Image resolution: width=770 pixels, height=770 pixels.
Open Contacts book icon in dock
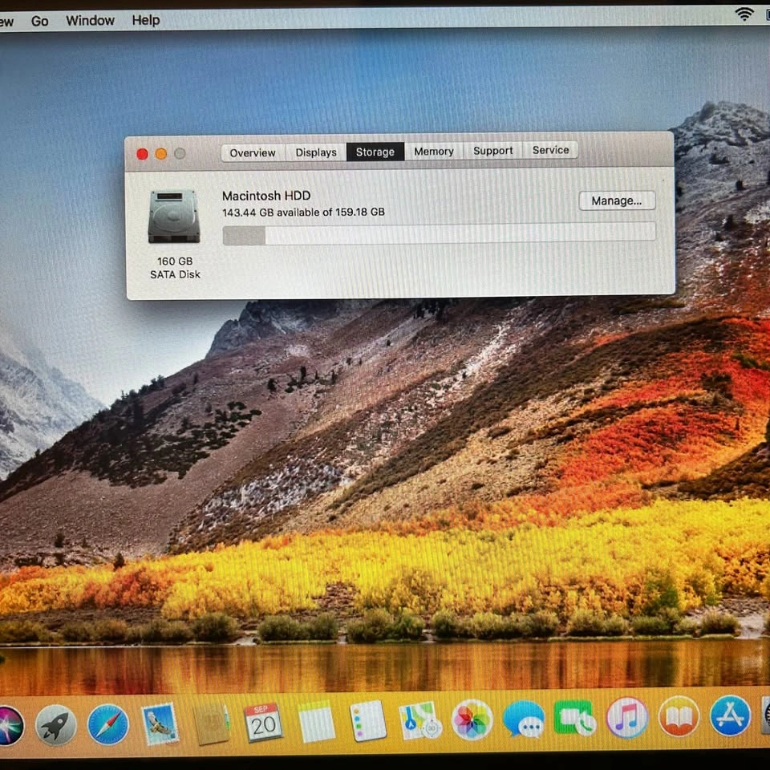(x=212, y=724)
